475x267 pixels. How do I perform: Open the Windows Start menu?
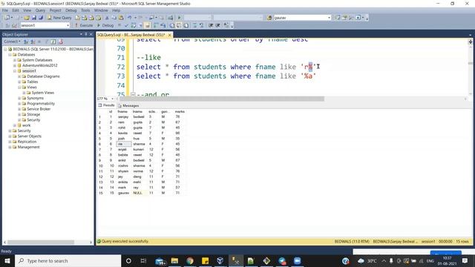(7, 261)
